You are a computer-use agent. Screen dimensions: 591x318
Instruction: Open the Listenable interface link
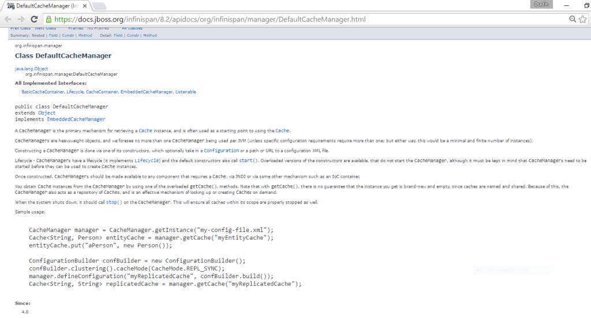[185, 92]
